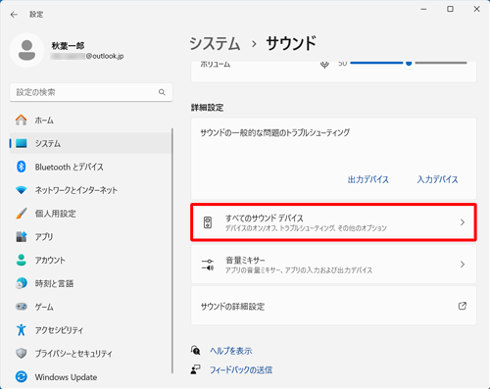Click the 音量ミキサー title text
The height and width of the screenshot is (389, 490).
coord(245,261)
